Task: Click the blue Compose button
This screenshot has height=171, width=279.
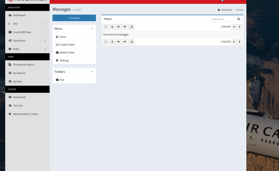Action: (74, 18)
